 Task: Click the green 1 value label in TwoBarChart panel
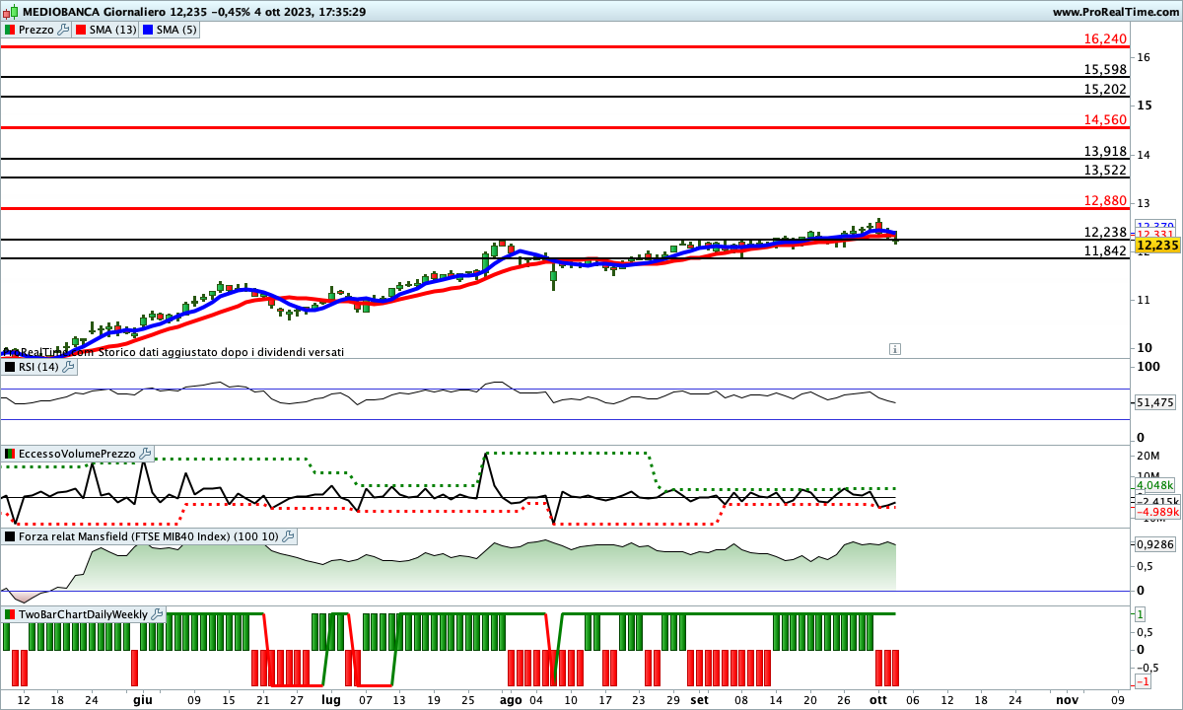1141,613
